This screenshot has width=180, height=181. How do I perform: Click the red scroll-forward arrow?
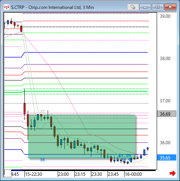click(x=173, y=173)
